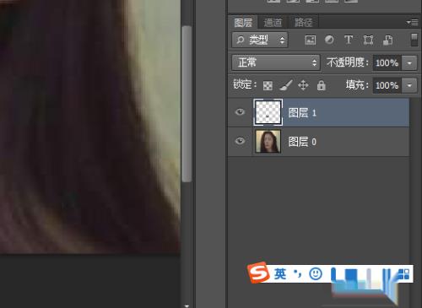Screen dimensions: 422x308
Task: Lock transparent pixels icon
Action: [x=268, y=85]
